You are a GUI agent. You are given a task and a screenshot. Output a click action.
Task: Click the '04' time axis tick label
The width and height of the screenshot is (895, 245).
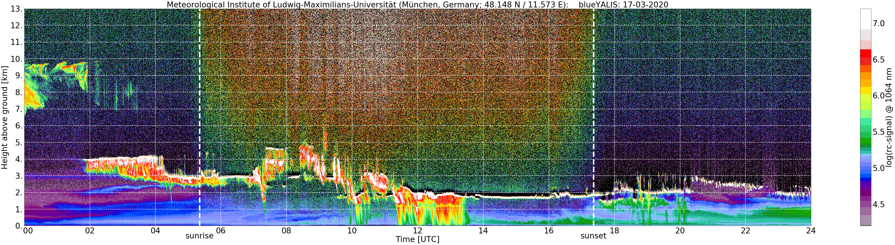pos(155,231)
